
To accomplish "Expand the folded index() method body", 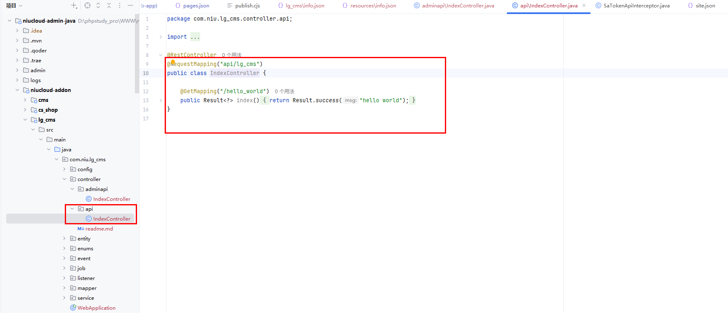I will click(x=161, y=100).
